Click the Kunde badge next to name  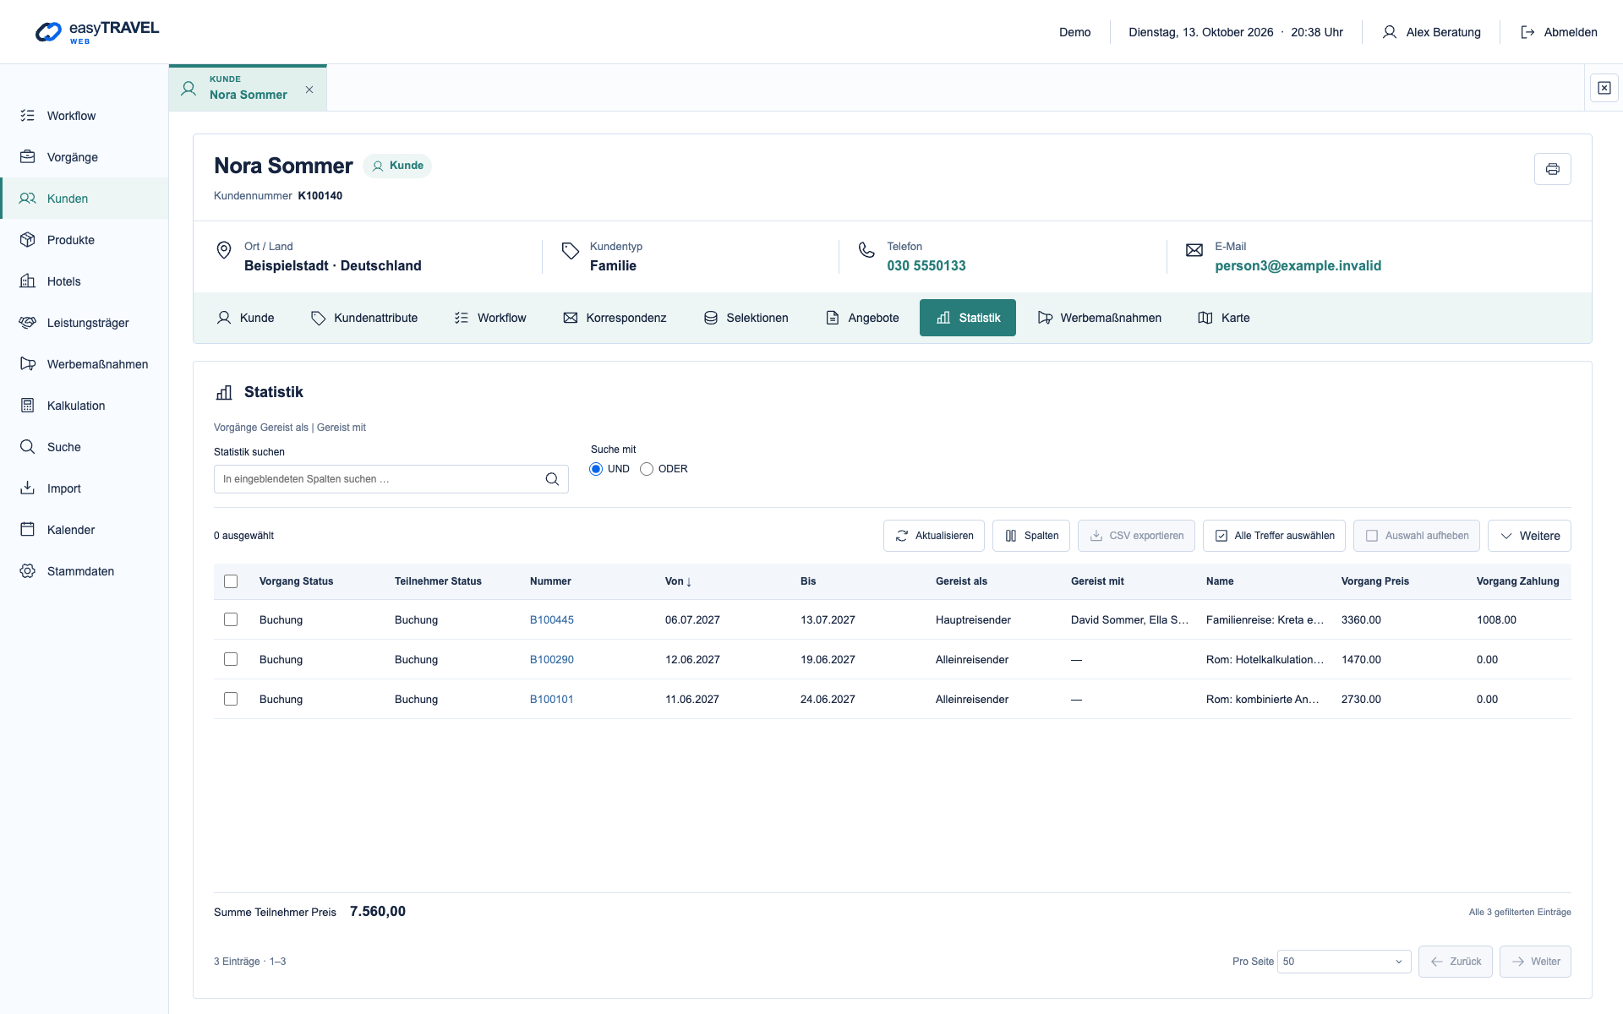(x=397, y=166)
